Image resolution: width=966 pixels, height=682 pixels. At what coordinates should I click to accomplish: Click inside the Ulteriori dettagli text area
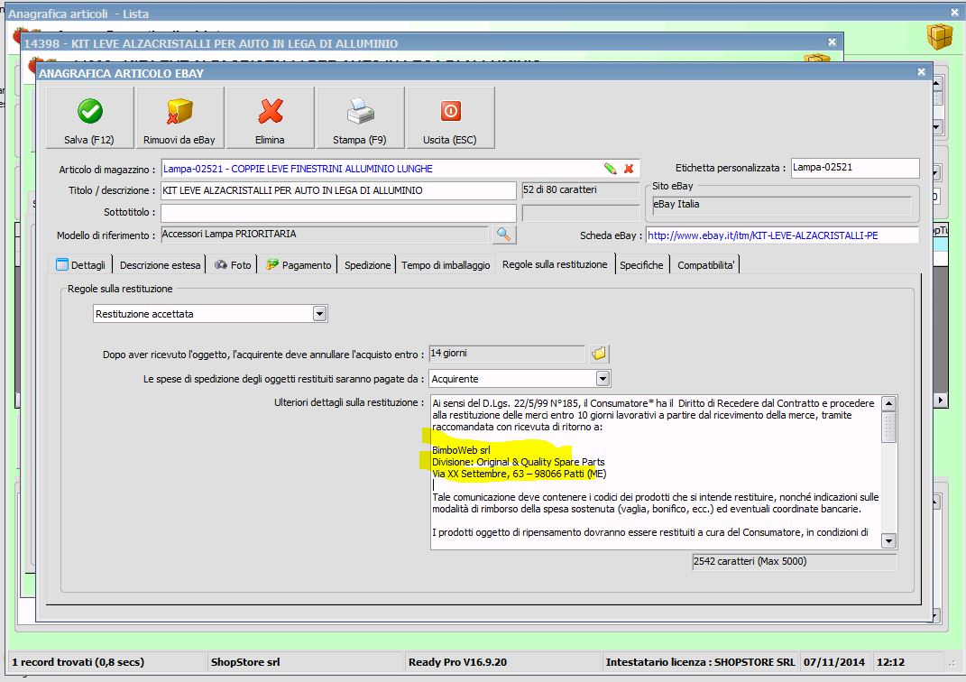(x=656, y=472)
